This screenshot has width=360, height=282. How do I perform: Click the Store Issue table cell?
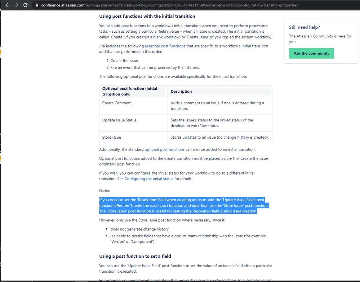point(133,137)
